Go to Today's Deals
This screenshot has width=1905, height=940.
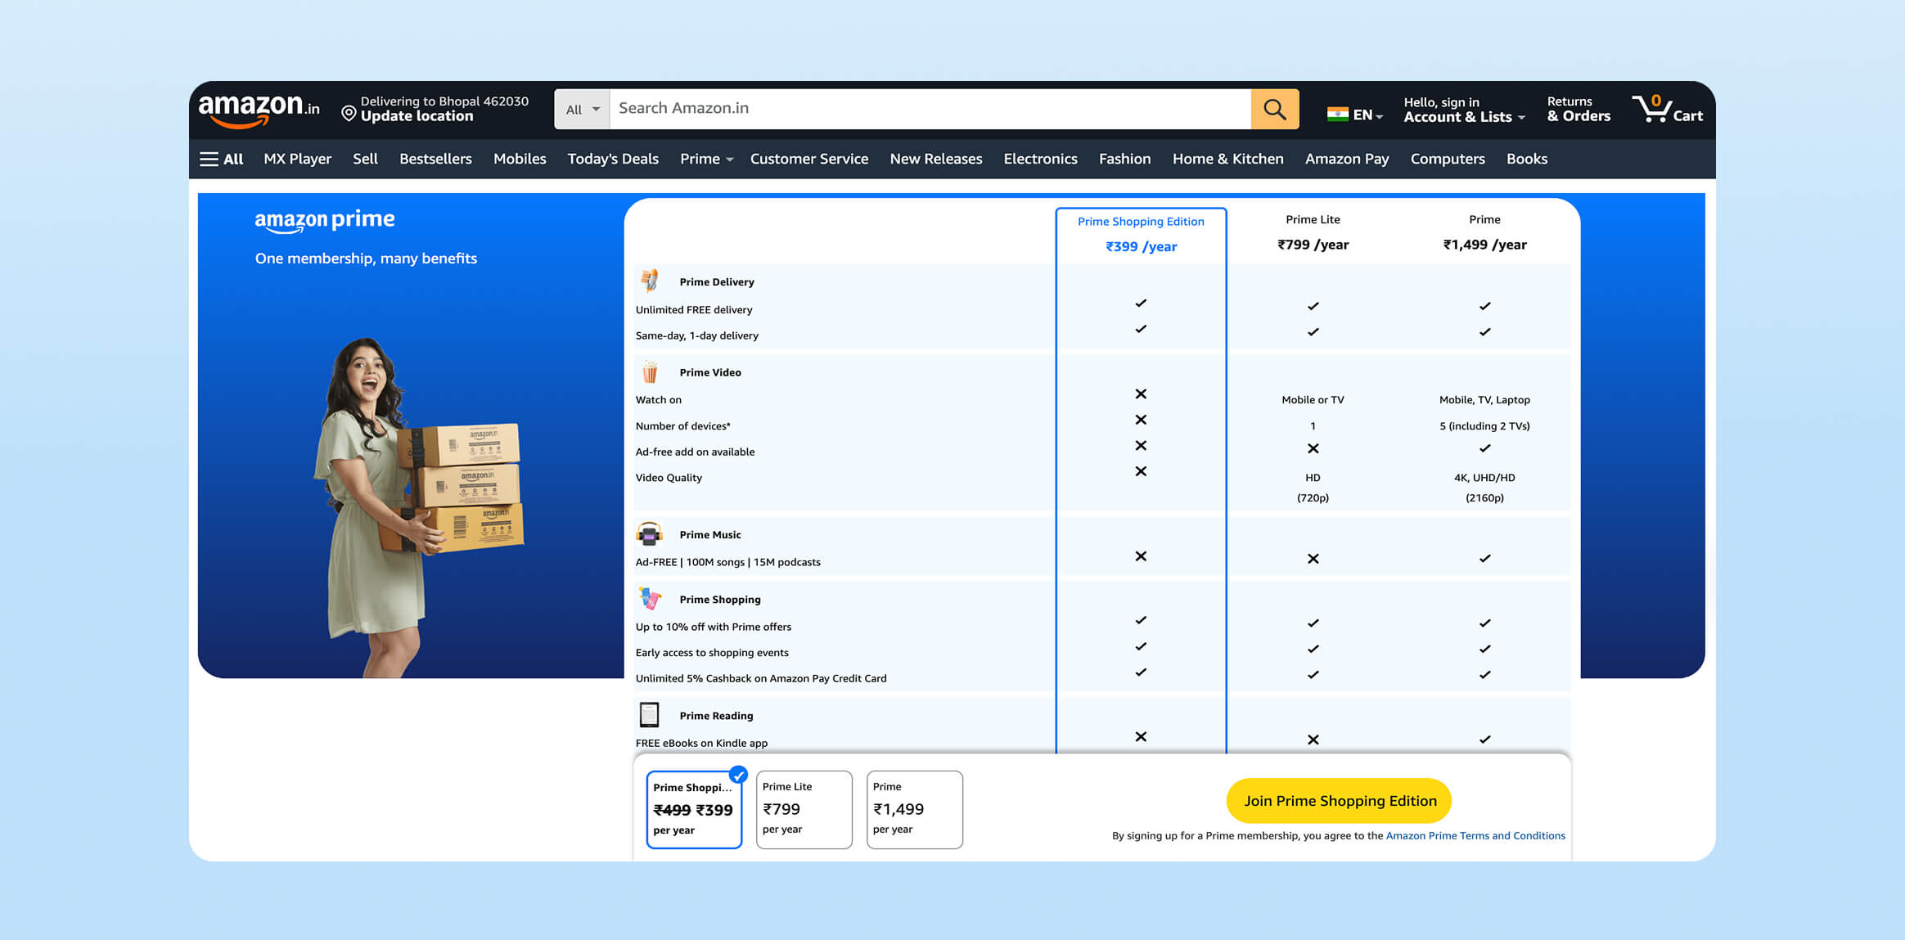click(613, 159)
